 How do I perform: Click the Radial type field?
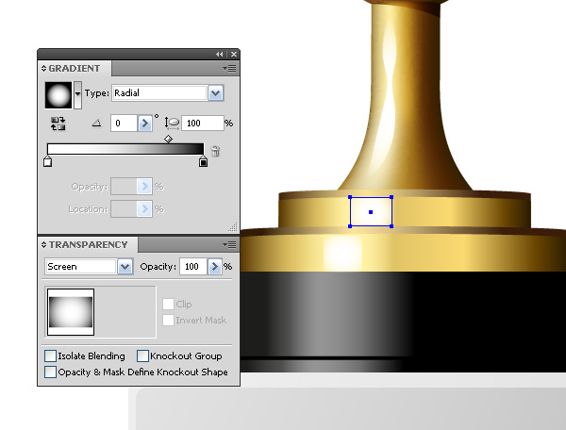[x=159, y=93]
